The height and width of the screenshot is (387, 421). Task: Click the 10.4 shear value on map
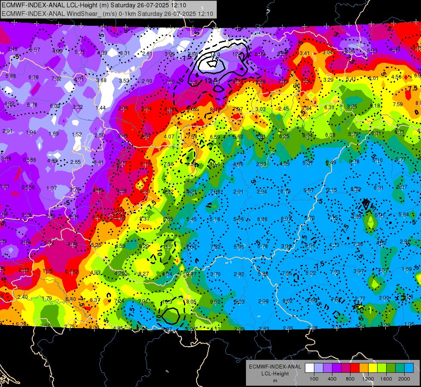[x=215, y=164]
